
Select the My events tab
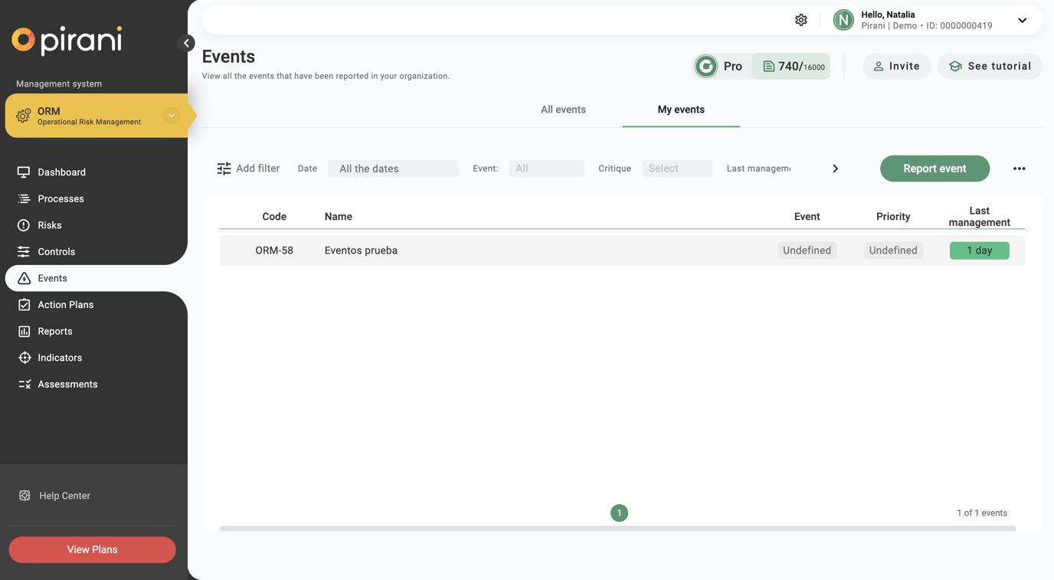[x=681, y=110]
